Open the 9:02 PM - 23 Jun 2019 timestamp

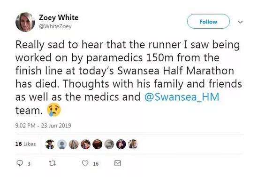point(43,126)
